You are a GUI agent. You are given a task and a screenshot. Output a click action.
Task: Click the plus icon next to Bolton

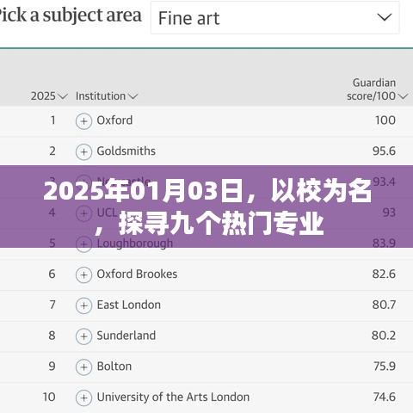(83, 367)
